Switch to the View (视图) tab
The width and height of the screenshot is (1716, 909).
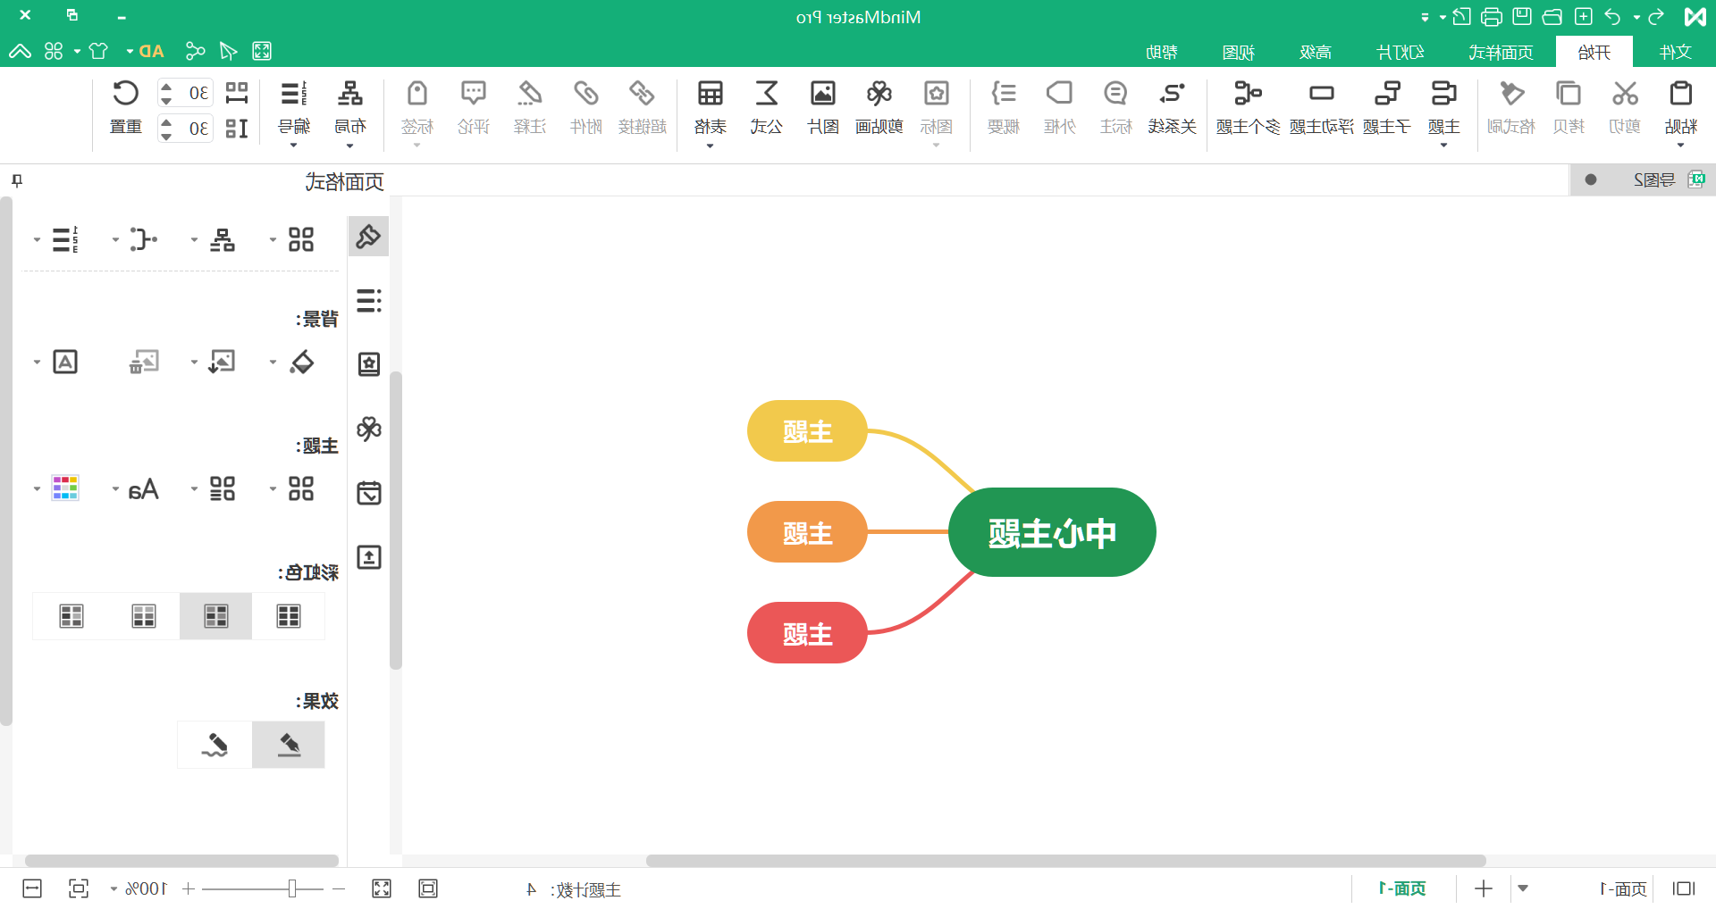(1239, 52)
